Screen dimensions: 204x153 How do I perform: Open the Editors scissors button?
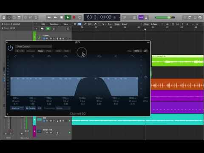(36, 17)
